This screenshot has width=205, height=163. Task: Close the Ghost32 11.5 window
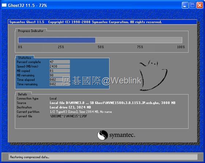(x=200, y=5)
